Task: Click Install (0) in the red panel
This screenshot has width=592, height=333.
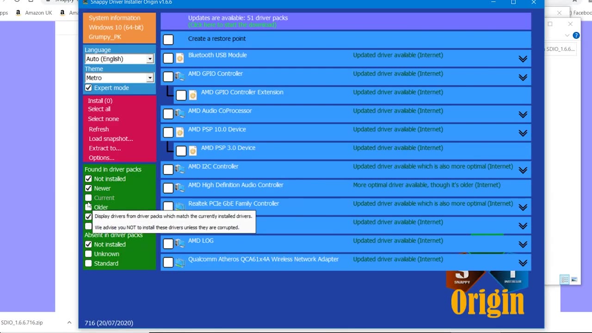Action: click(100, 100)
